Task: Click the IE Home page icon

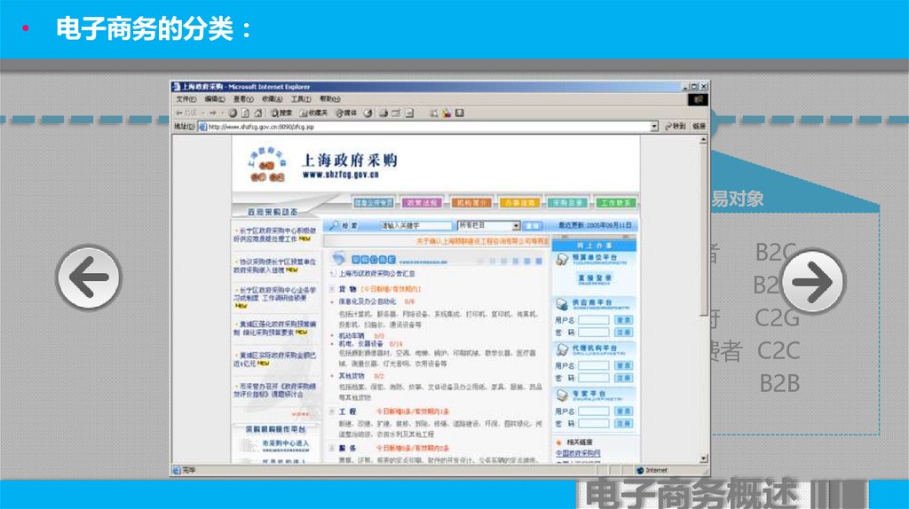Action: [x=258, y=114]
